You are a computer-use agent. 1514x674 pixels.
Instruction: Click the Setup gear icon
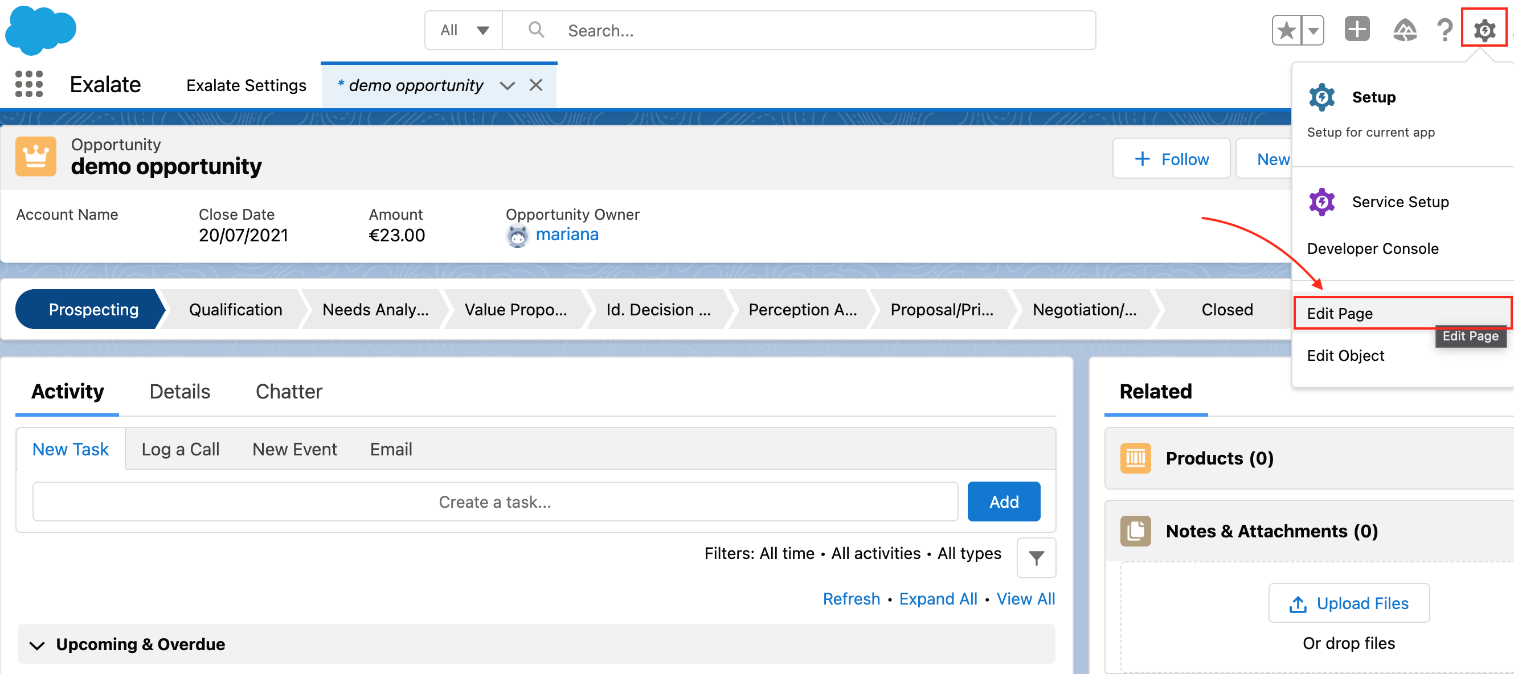(1484, 30)
